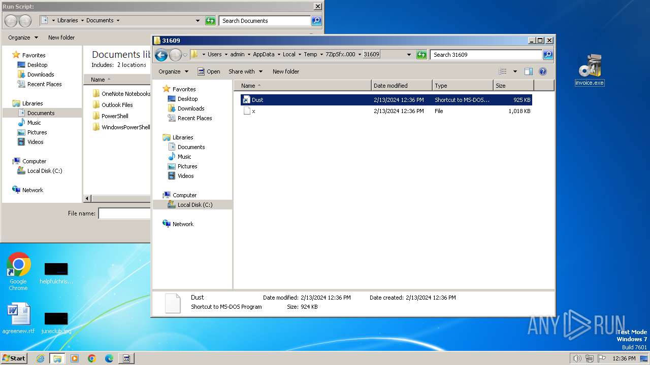Open the Share with dropdown

245,71
